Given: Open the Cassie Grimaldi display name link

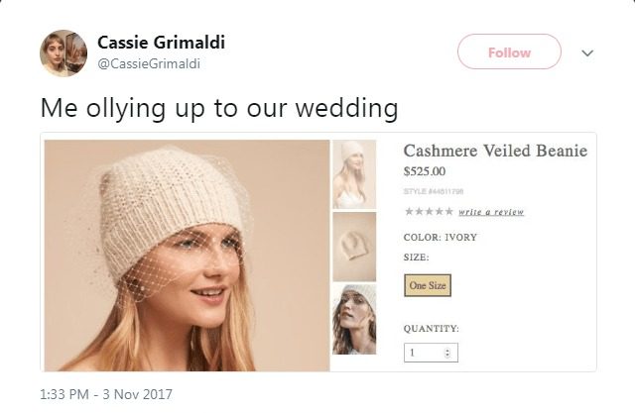Looking at the screenshot, I should [x=161, y=43].
